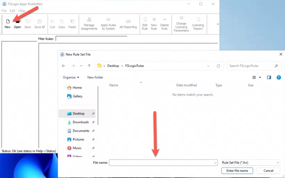This screenshot has height=178, width=285.
Task: Click Apply Rules to System
Action: point(108,24)
